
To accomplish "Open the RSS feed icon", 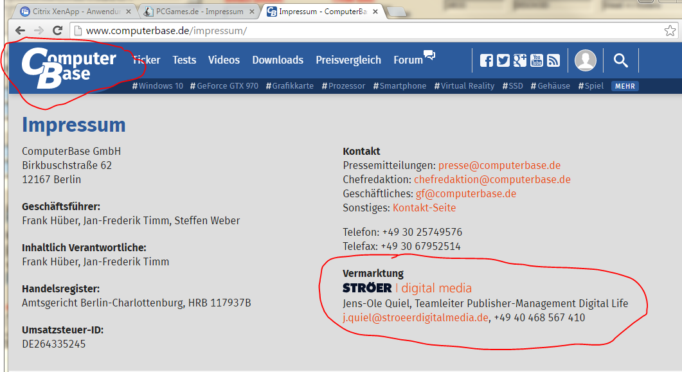I will (553, 60).
